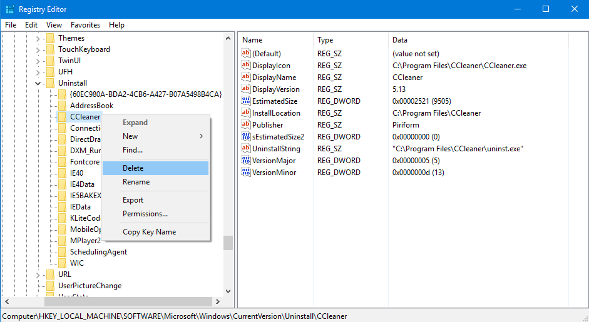Click the tree scrollbar up arrow
Screen dimensions: 589x322
[x=228, y=38]
